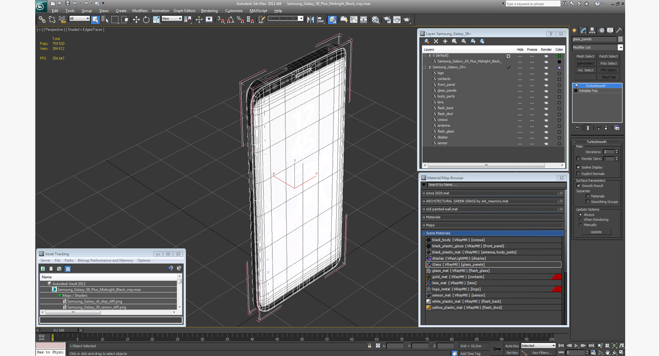Add selected objects to layer with plus icon
The height and width of the screenshot is (356, 659).
(x=445, y=41)
